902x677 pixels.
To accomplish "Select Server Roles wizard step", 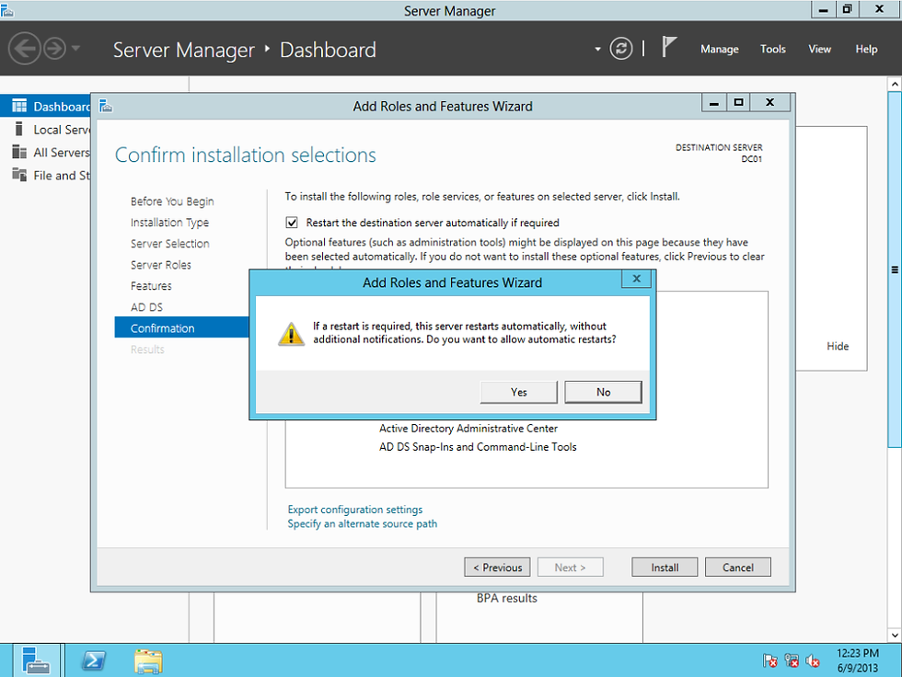I will pyautogui.click(x=160, y=265).
